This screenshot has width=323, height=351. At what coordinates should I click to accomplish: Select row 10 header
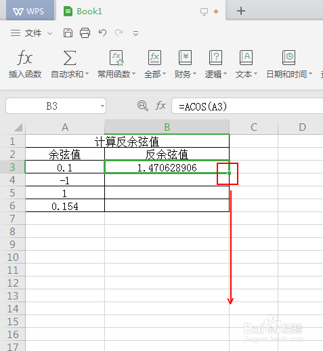(x=12, y=257)
